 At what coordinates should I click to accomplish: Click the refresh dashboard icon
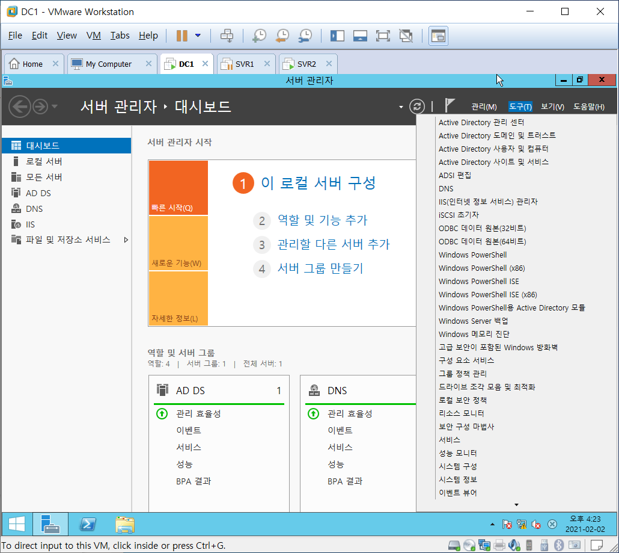tap(417, 107)
